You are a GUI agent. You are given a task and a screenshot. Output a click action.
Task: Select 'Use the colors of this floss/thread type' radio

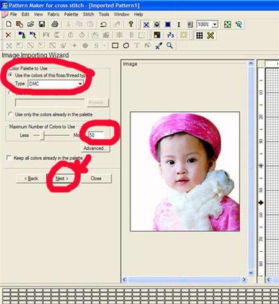click(10, 75)
